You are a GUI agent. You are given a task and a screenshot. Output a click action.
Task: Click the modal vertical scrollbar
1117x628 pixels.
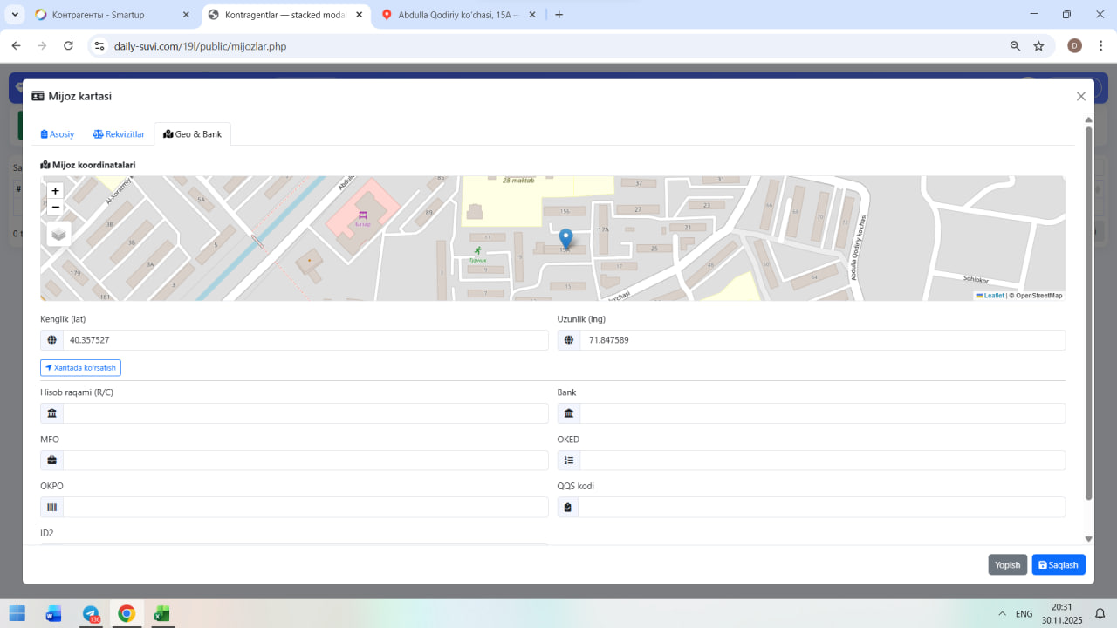click(1088, 314)
